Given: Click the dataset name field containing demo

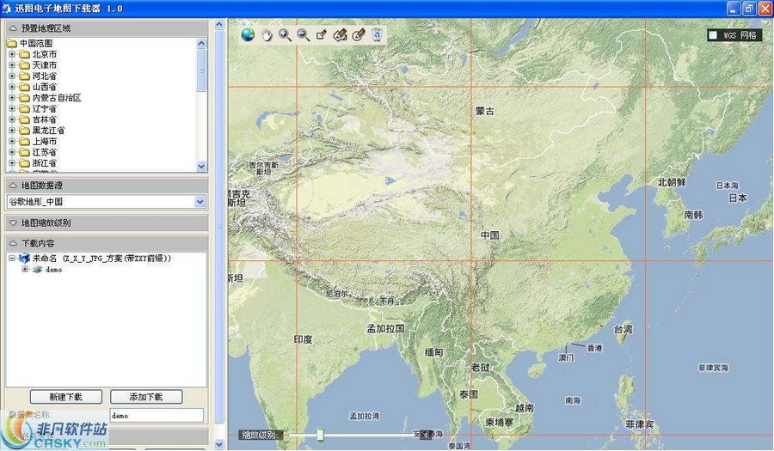Looking at the screenshot, I should tap(157, 416).
